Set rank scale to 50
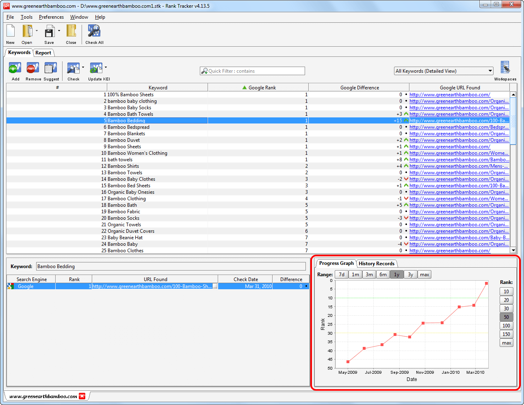 pos(507,317)
